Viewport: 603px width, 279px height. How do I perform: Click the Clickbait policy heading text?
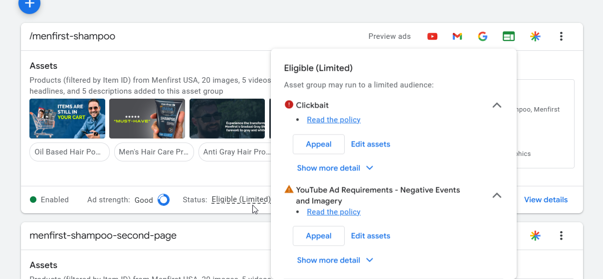click(x=312, y=105)
